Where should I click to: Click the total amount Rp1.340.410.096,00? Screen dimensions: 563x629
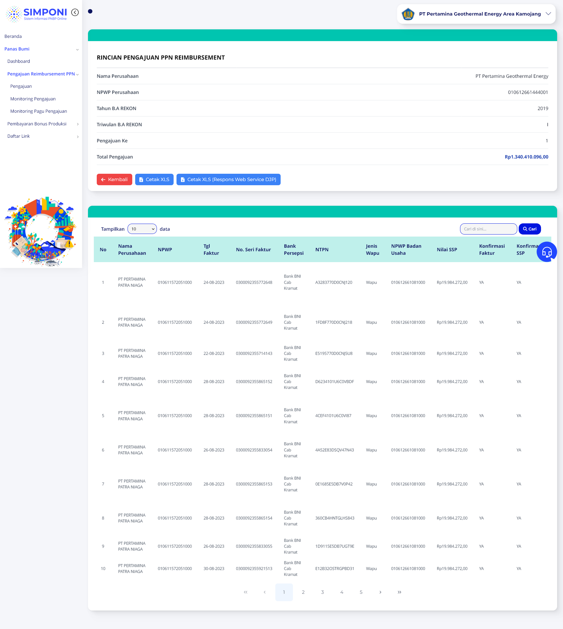527,157
